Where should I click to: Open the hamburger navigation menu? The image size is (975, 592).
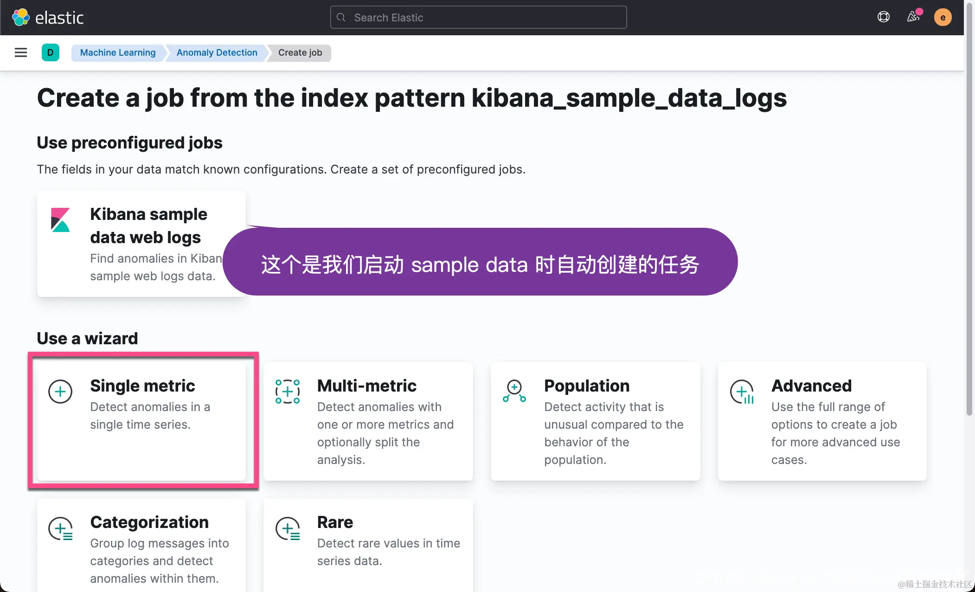pyautogui.click(x=21, y=52)
